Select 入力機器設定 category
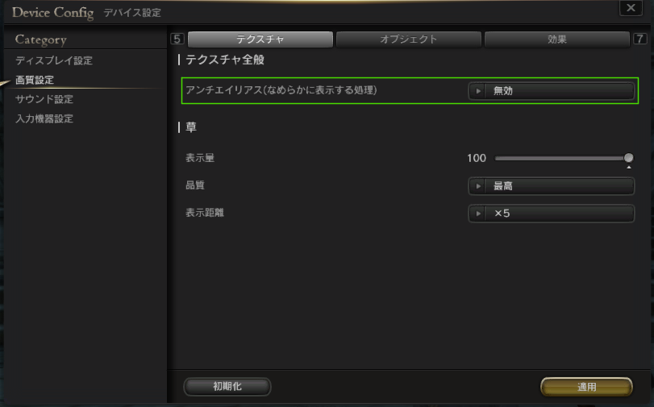This screenshot has width=654, height=407. tap(44, 118)
